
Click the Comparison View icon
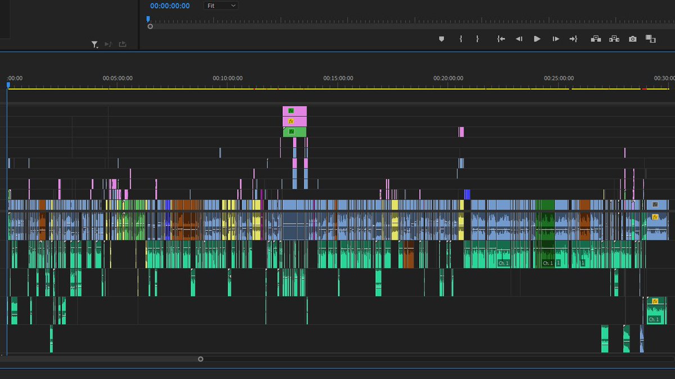coord(650,39)
